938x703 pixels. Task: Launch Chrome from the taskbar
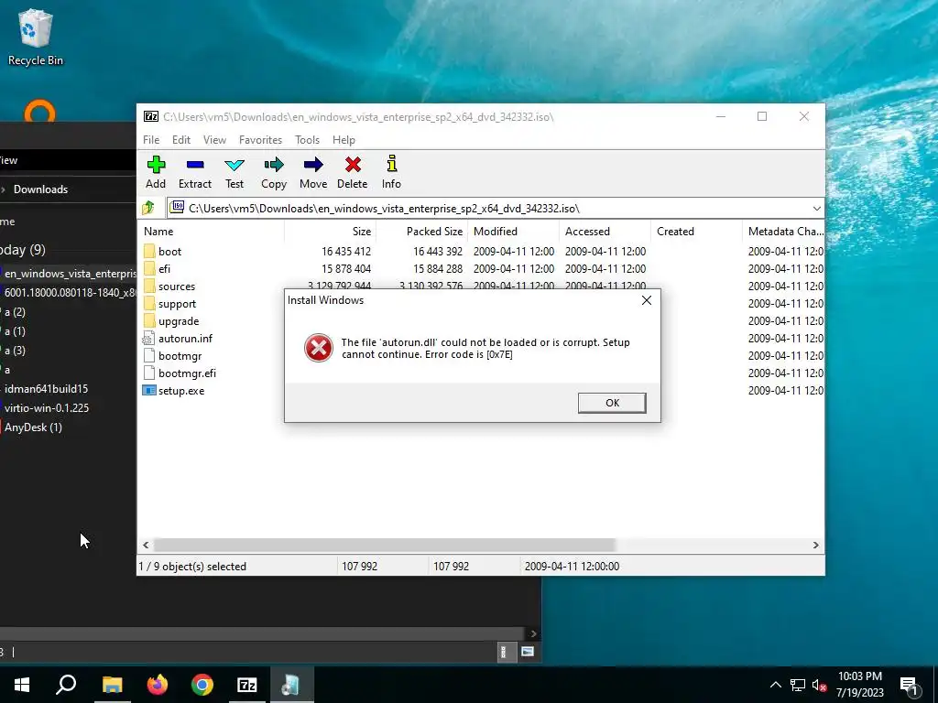pyautogui.click(x=202, y=685)
